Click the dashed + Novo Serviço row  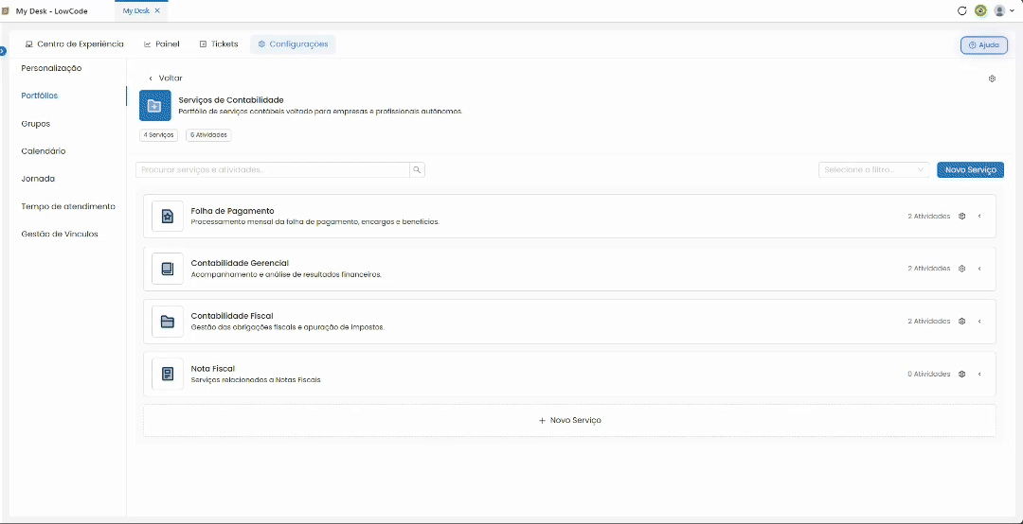point(569,420)
